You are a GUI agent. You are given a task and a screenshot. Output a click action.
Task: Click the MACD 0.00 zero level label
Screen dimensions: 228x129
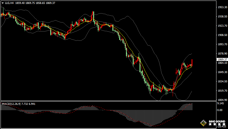click(220, 110)
